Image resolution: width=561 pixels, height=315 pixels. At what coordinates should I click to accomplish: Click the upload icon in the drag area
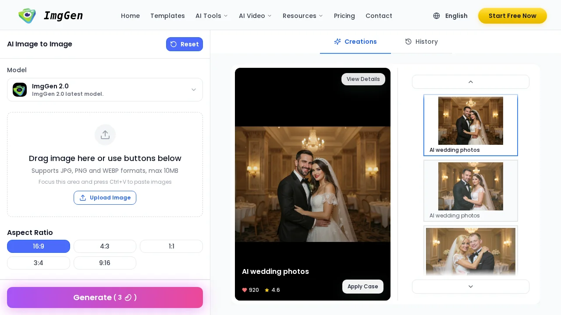tap(105, 135)
